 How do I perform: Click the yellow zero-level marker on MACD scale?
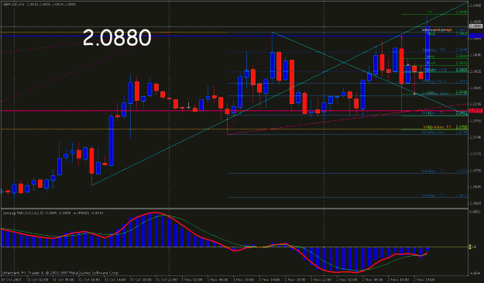[470, 247]
